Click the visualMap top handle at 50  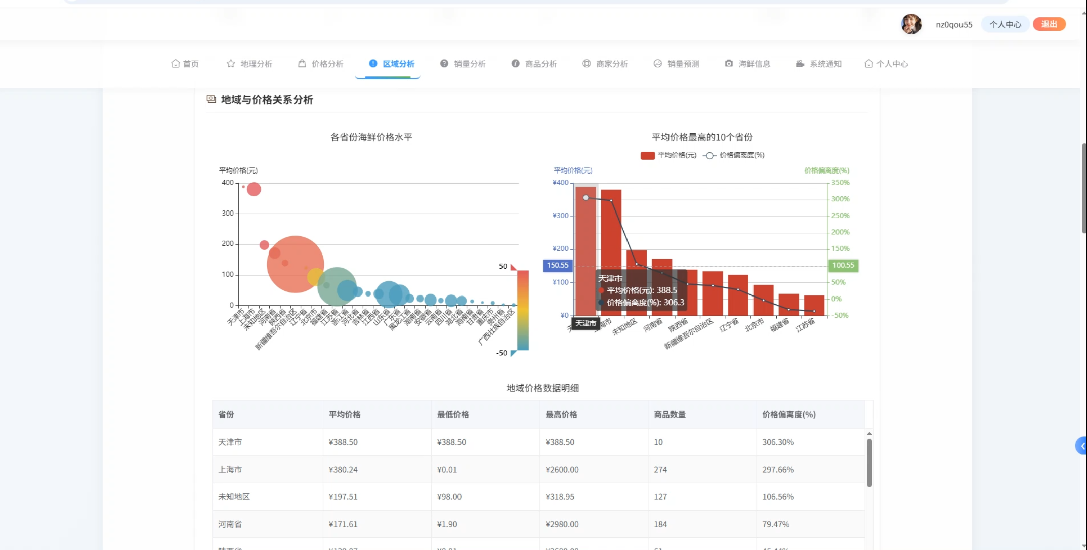[514, 267]
